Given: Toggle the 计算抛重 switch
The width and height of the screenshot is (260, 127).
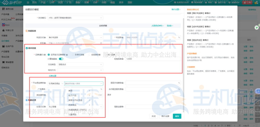Looking at the screenshot, I should click(x=61, y=59).
